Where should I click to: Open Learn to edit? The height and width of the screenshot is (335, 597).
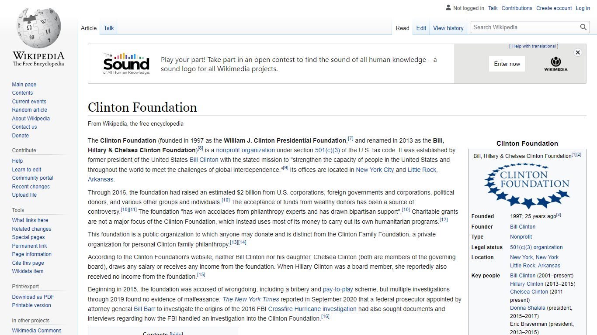tap(27, 170)
